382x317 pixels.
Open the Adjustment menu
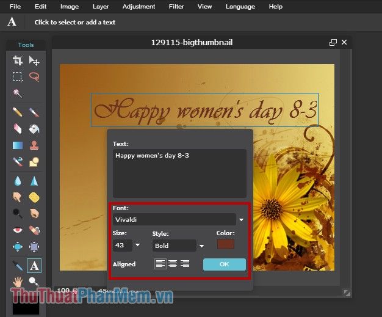(139, 7)
